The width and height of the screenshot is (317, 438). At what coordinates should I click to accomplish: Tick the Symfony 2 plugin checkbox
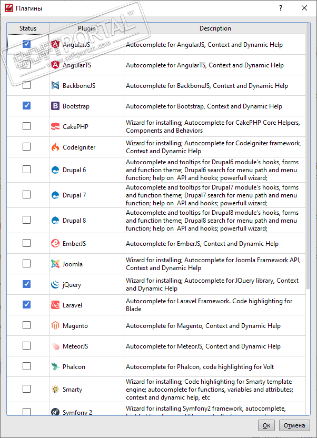(26, 412)
